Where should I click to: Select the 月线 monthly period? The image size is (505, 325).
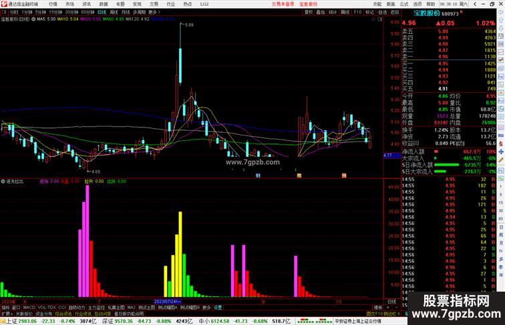point(126,12)
